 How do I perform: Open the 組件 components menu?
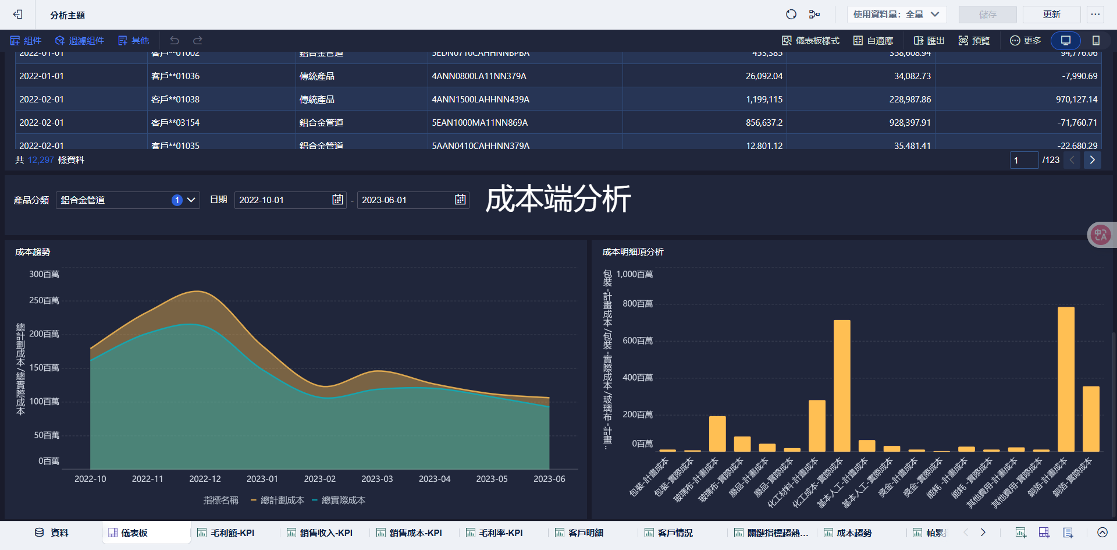click(x=26, y=40)
